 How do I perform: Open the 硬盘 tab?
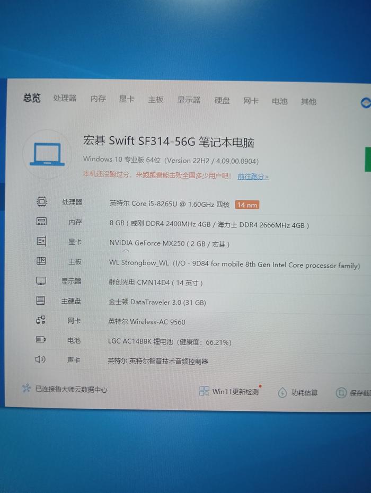click(222, 101)
